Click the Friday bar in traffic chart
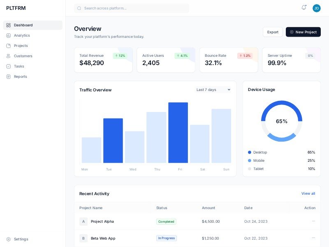This screenshot has height=247, width=329. point(178,133)
